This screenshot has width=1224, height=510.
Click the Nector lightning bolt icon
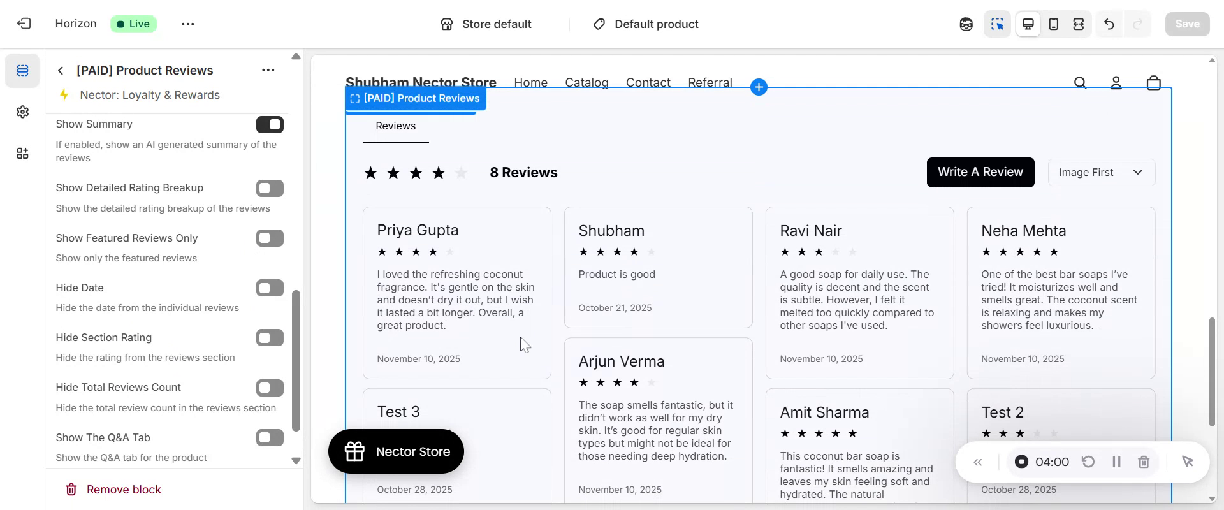64,95
